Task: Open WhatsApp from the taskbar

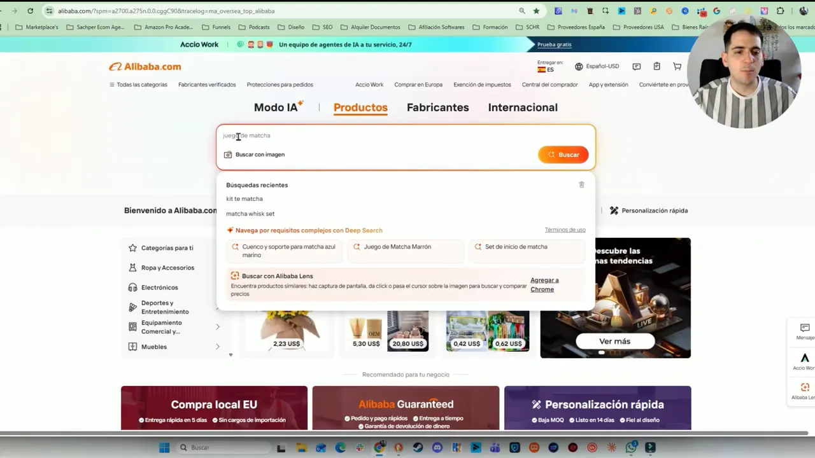Action: click(x=631, y=448)
